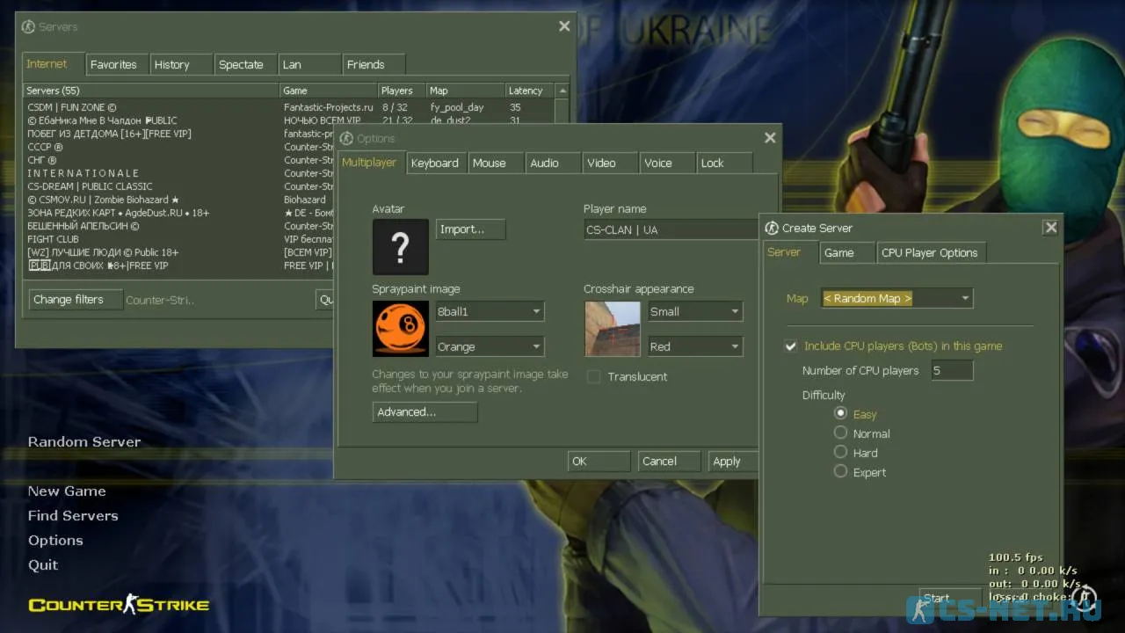The width and height of the screenshot is (1125, 633).
Task: Uncheck Include CPU players (Bots) option
Action: pos(791,346)
